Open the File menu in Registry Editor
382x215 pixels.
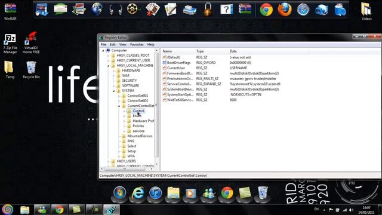(103, 45)
